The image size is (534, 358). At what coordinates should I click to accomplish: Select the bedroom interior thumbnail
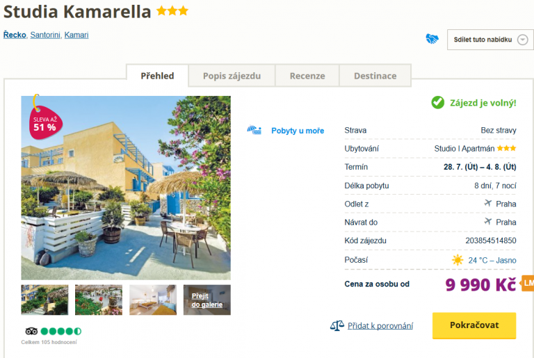(153, 300)
